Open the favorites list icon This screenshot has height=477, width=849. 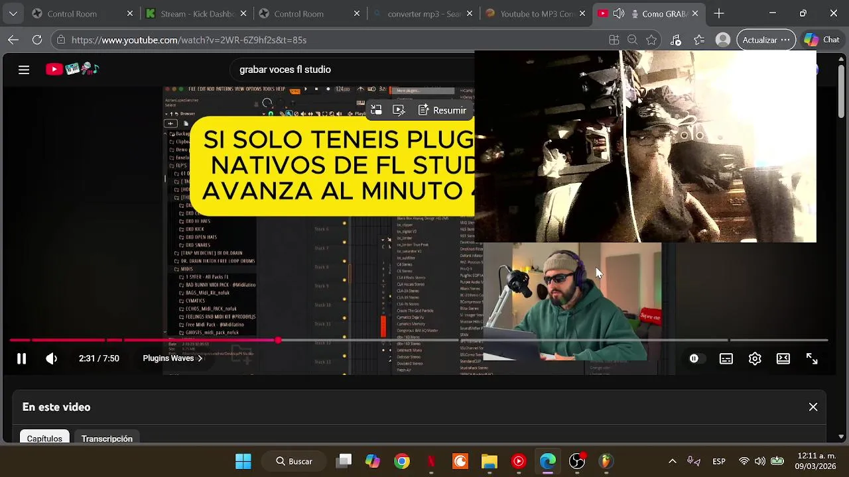[x=699, y=40]
